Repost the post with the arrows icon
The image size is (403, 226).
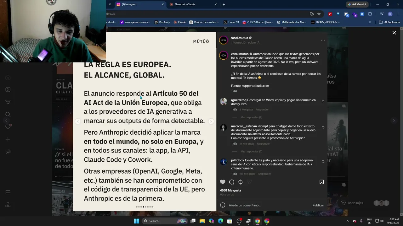[241, 182]
